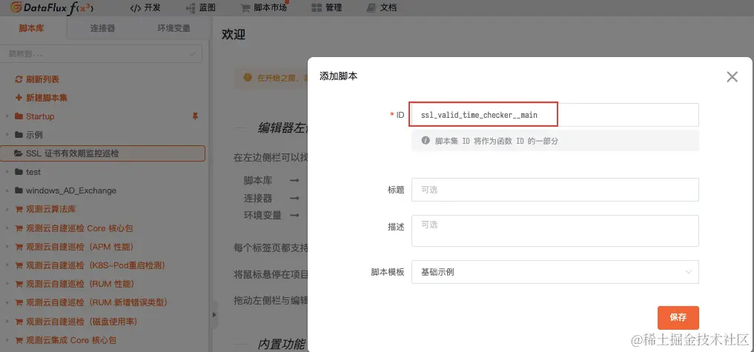Expand the 示例 folder arrow
Viewport: 754px width, 352px height.
[7, 135]
